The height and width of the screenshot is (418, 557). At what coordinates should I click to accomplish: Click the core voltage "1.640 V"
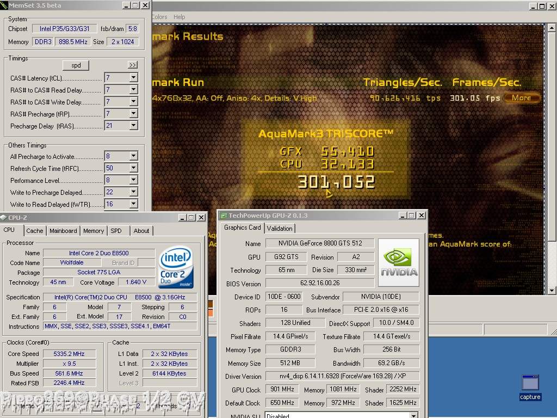[x=135, y=282]
